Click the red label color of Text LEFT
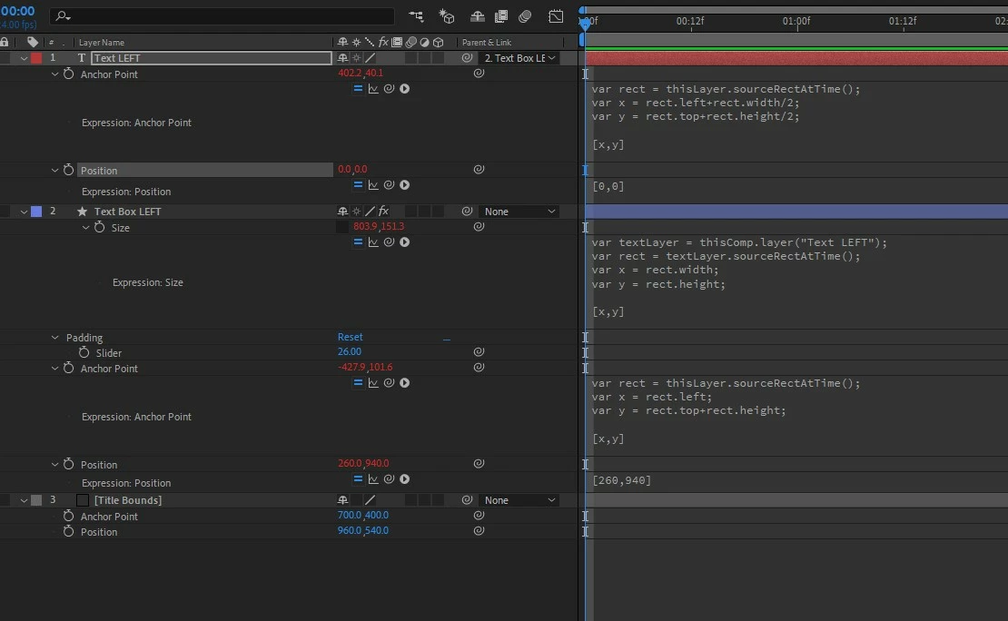The height and width of the screenshot is (621, 1008). [x=36, y=58]
